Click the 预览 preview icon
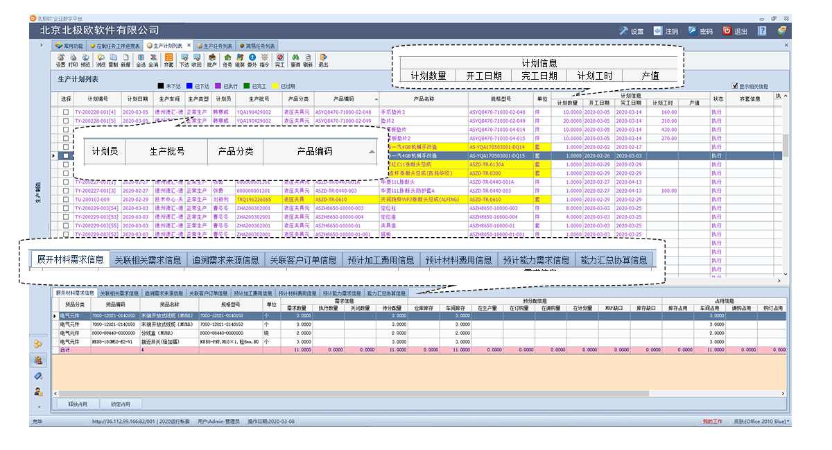 coord(85,60)
